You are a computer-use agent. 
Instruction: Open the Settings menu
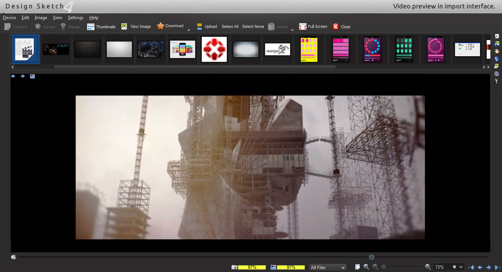76,18
